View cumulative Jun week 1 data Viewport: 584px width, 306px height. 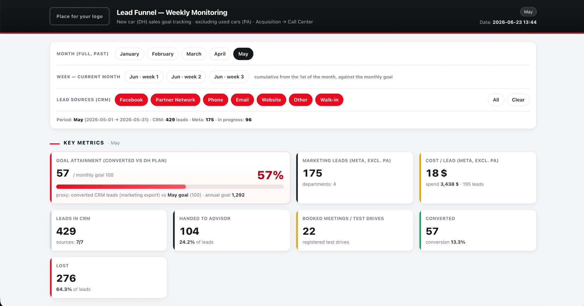(144, 77)
